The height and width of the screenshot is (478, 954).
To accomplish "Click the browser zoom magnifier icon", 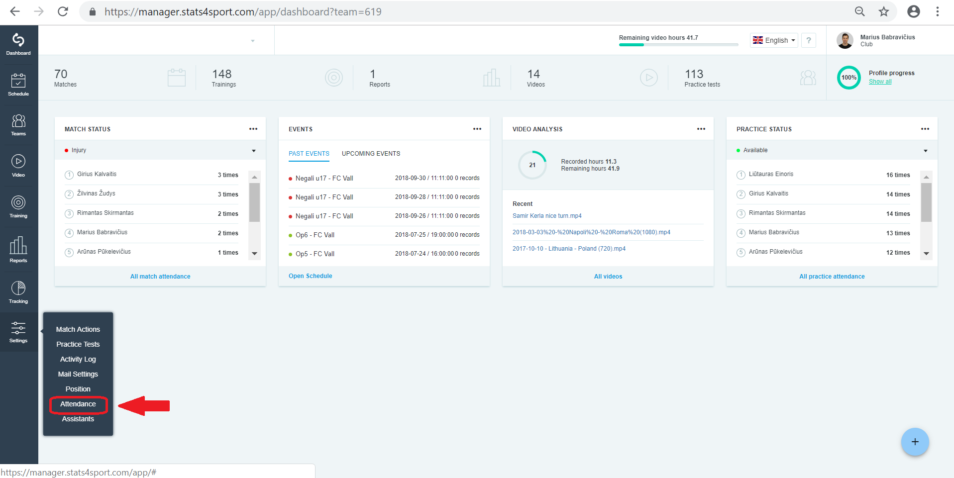I will click(860, 11).
